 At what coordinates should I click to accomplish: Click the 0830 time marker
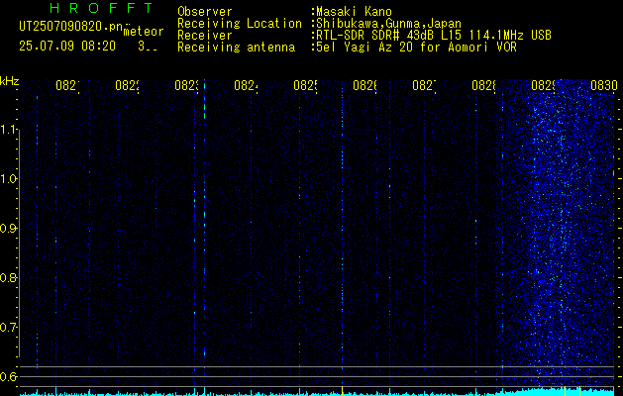click(x=604, y=85)
